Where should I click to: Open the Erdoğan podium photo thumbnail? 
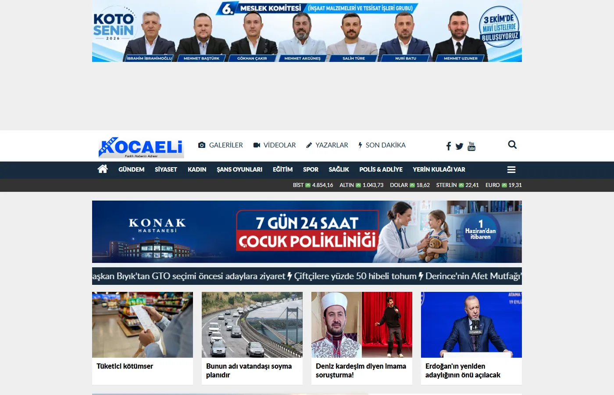point(471,325)
